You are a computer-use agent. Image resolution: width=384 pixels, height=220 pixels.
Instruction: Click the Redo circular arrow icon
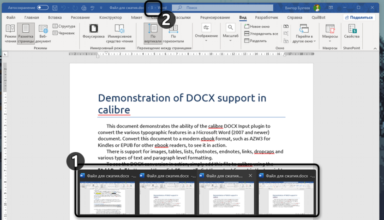(75, 8)
